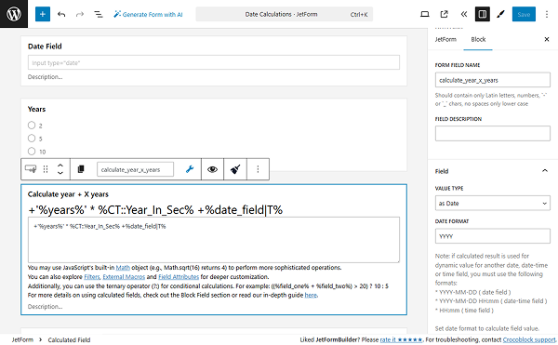Image resolution: width=558 pixels, height=345 pixels.
Task: Edit the Form Field Name input
Action: point(492,80)
